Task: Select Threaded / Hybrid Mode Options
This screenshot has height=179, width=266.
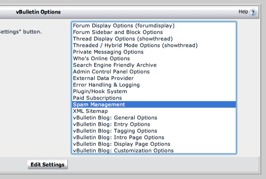Action: 154,46
